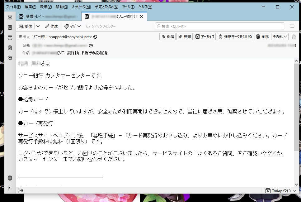Open Settings gear in sidebar

point(10,178)
